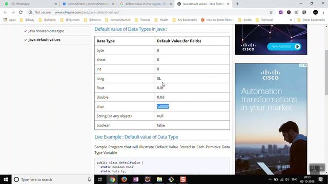Open the OneNote clipper extension icon
Viewport: 328px width, 184px height.
(281, 12)
